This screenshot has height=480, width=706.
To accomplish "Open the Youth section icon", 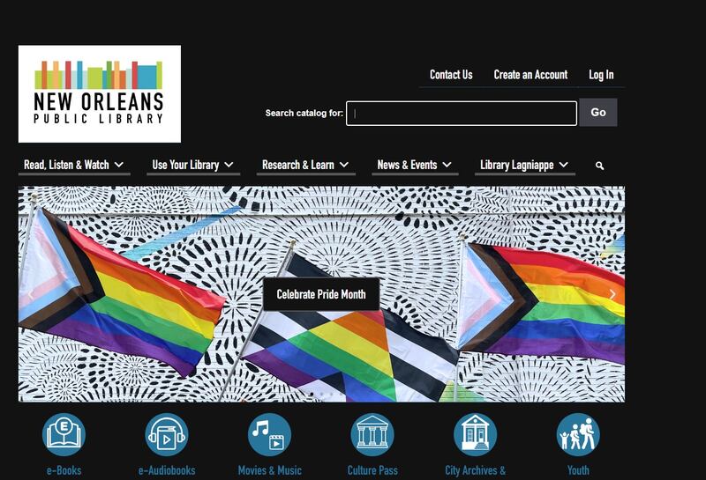I will pyautogui.click(x=578, y=434).
